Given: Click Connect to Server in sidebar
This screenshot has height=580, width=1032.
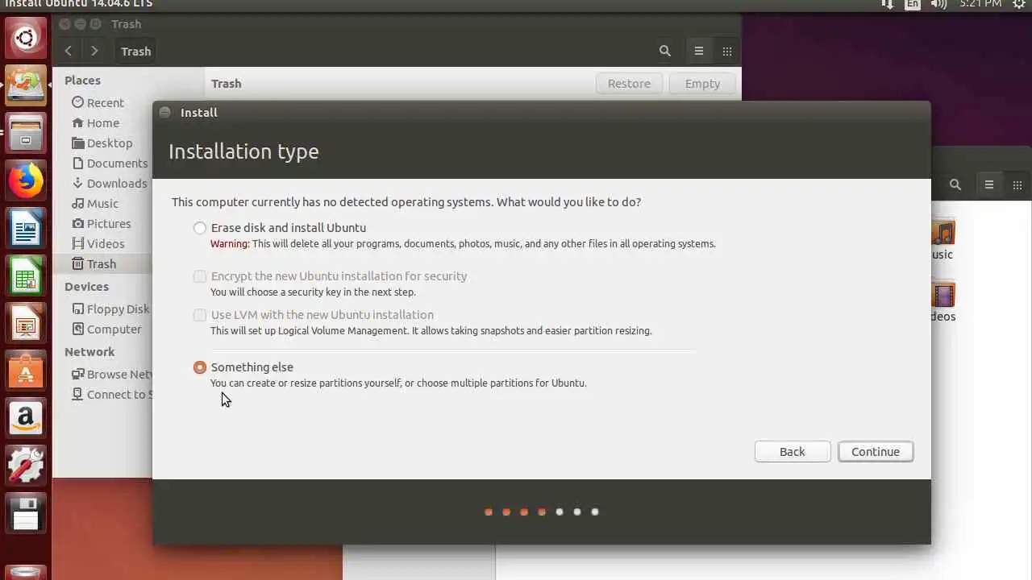Looking at the screenshot, I should [112, 394].
